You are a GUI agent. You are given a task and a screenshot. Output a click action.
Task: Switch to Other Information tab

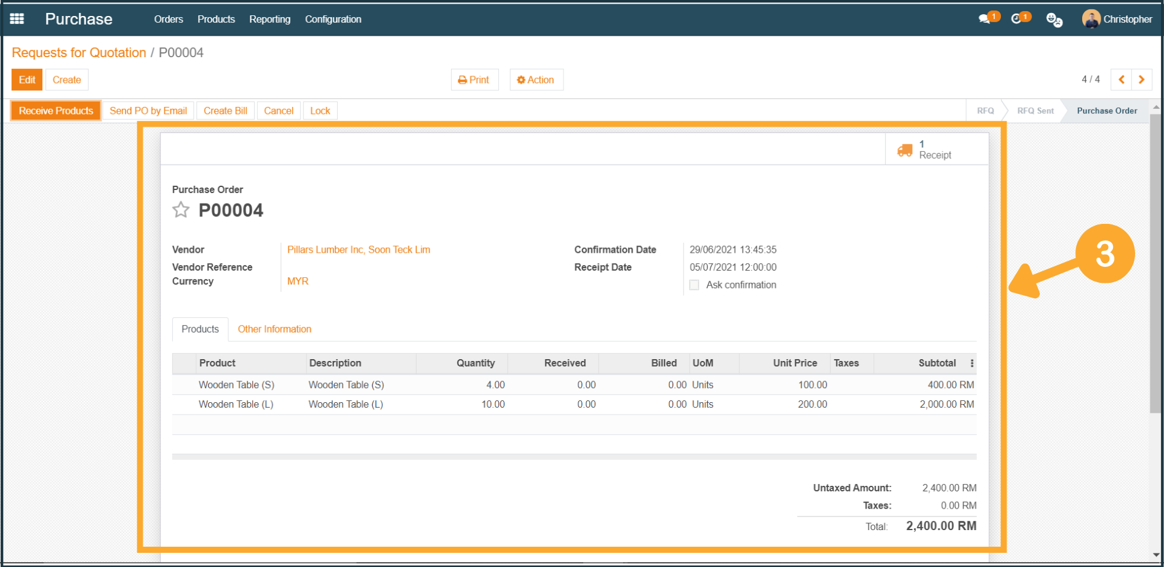274,330
